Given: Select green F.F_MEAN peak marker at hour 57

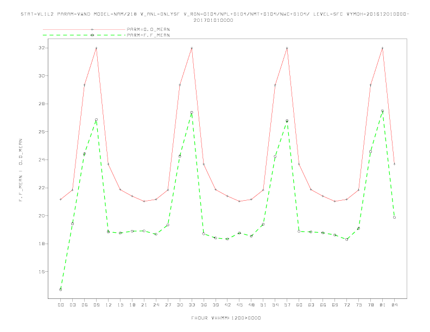Looking at the screenshot, I should pos(287,121).
